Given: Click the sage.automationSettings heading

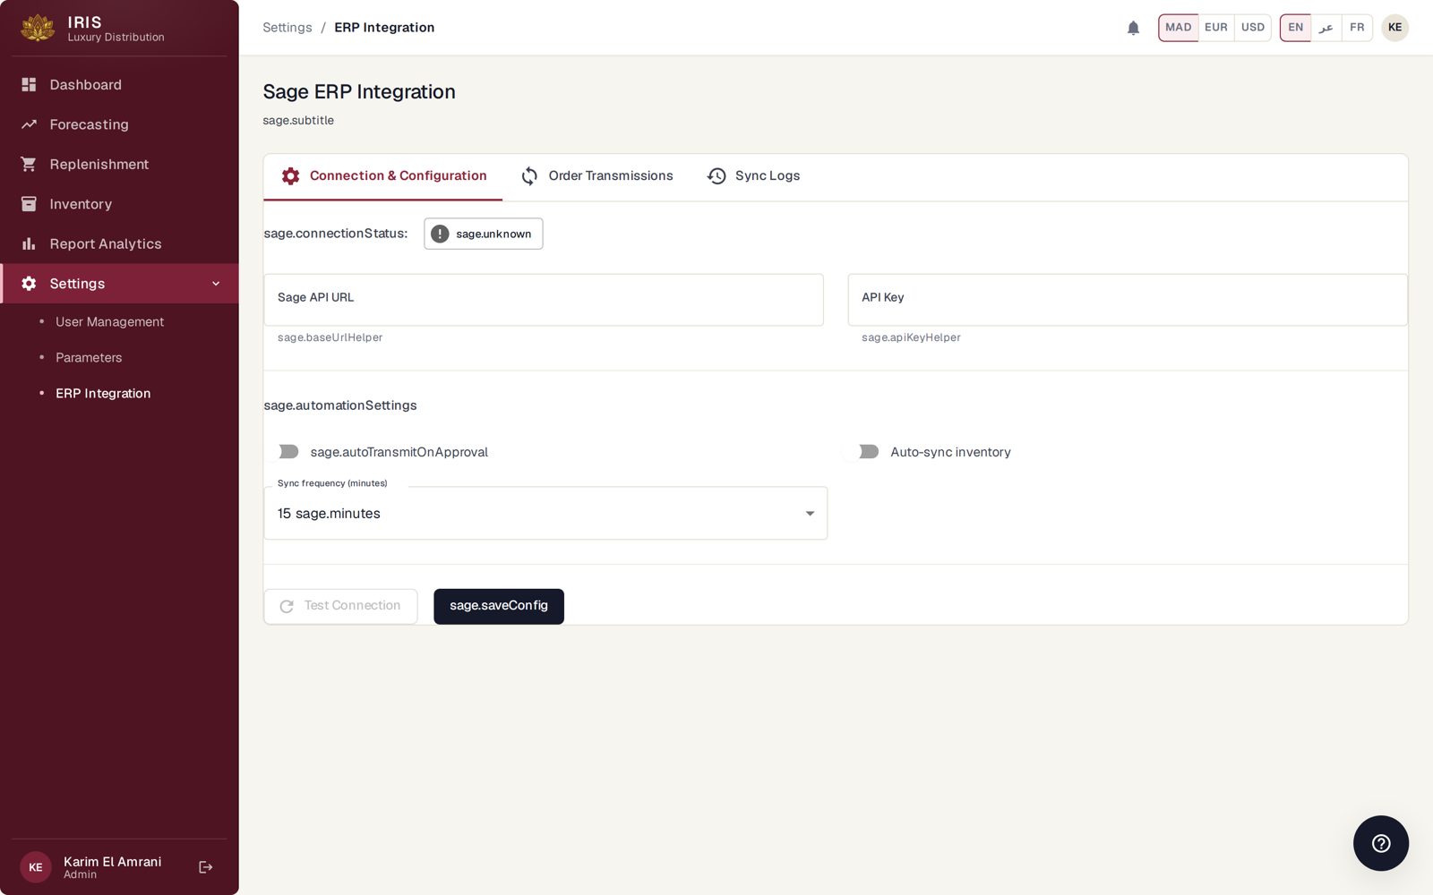Looking at the screenshot, I should (x=340, y=405).
